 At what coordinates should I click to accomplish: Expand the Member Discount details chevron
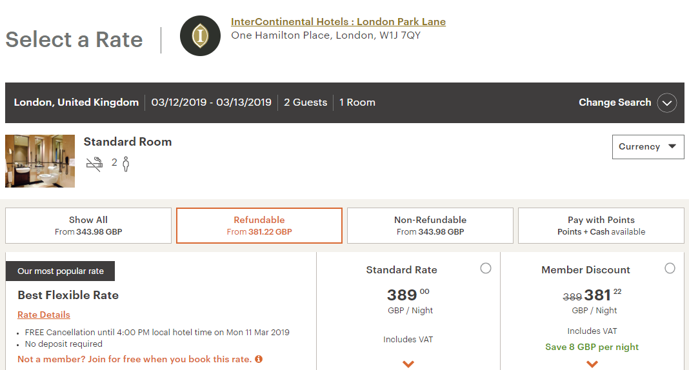point(592,364)
